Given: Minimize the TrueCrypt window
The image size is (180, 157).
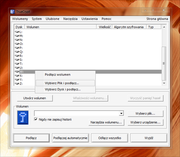Looking at the screenshot, I should click(145, 10).
